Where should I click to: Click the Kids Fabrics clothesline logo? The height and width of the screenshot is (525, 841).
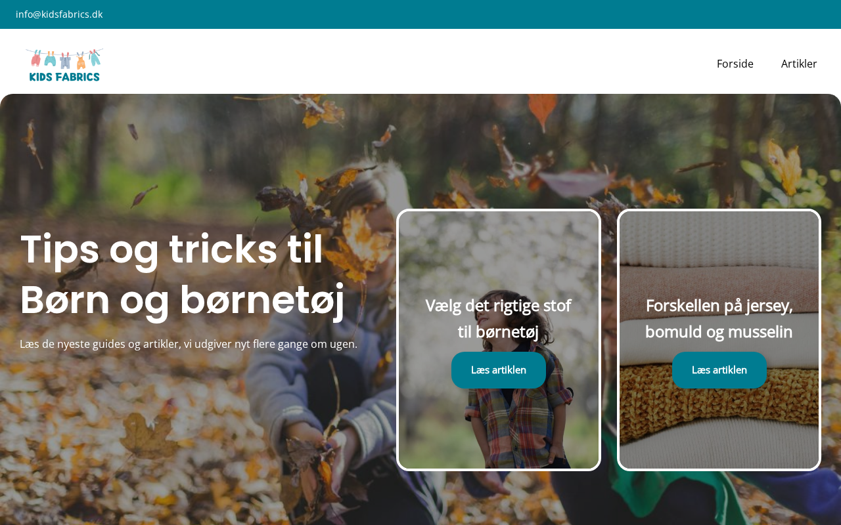(64, 65)
